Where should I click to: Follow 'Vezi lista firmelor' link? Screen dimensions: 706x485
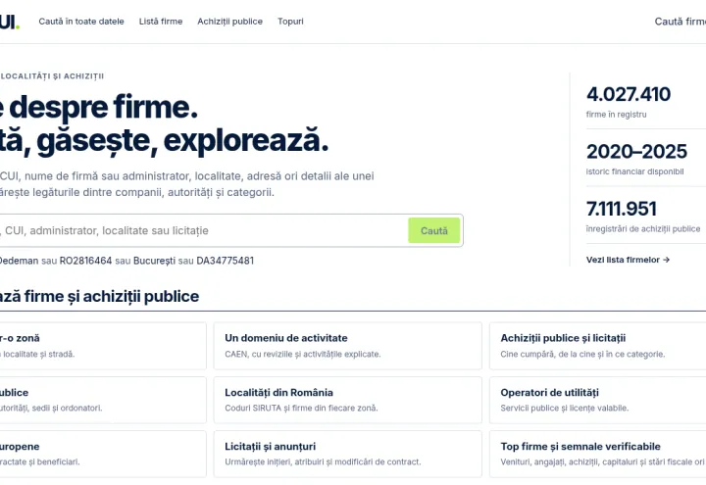coord(628,260)
